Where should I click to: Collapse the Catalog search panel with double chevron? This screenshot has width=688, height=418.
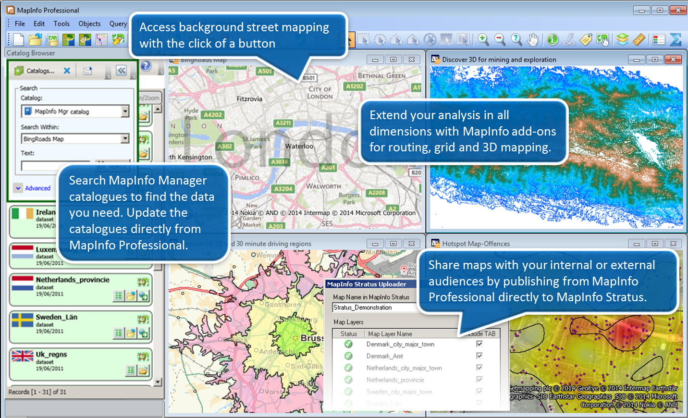[121, 71]
